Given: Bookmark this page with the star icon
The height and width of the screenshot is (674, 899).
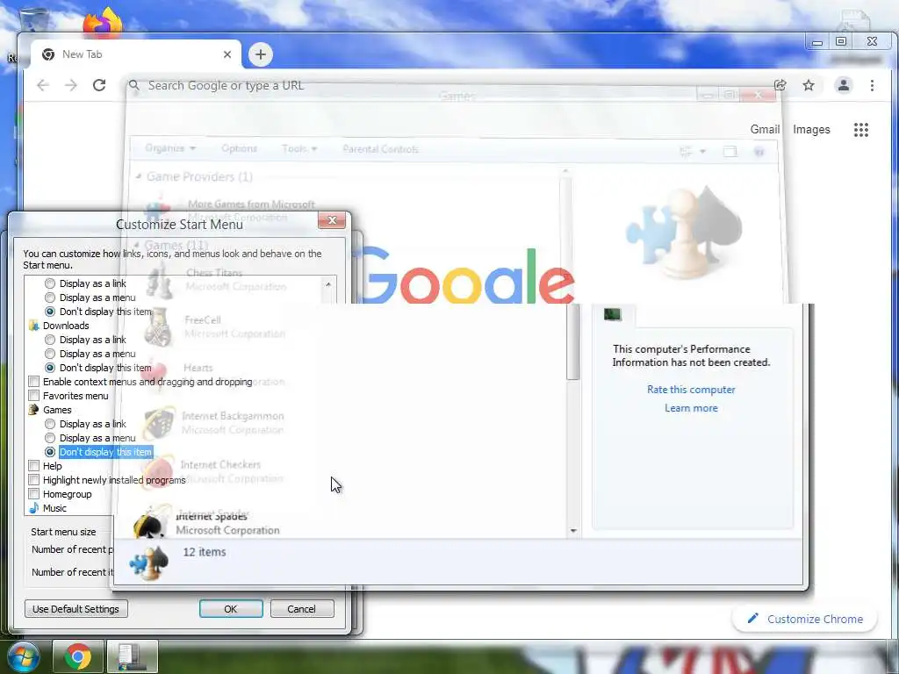Looking at the screenshot, I should click(x=809, y=85).
